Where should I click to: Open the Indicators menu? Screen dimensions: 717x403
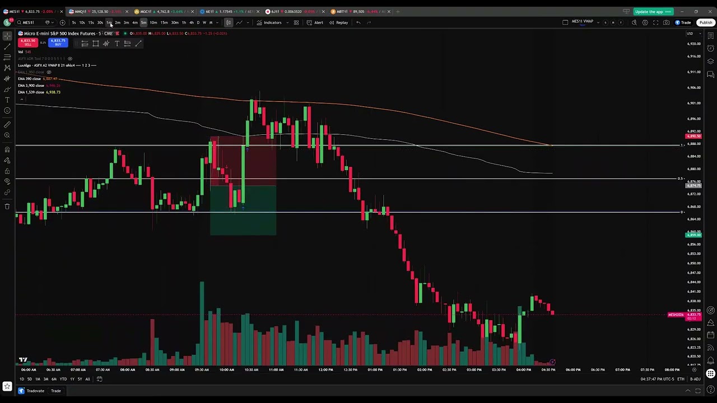269,22
